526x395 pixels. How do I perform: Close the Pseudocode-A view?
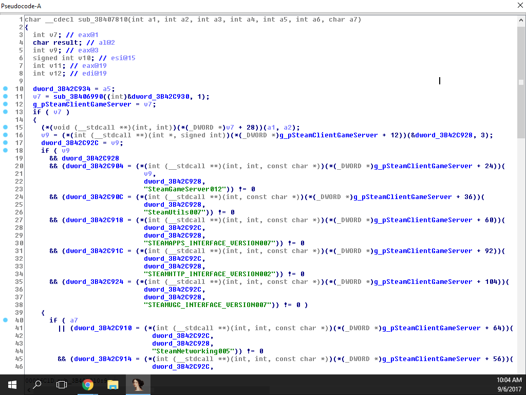coord(520,5)
